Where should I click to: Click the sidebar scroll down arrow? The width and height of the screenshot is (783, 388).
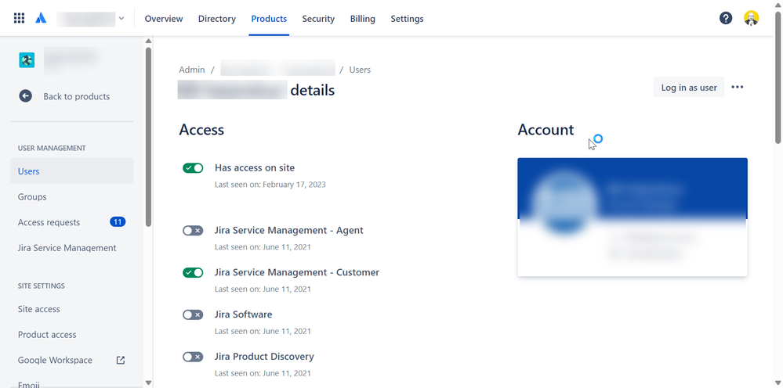[148, 383]
